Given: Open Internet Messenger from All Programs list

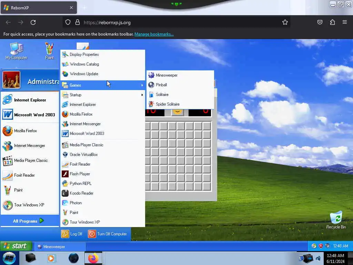Looking at the screenshot, I should [103, 124].
